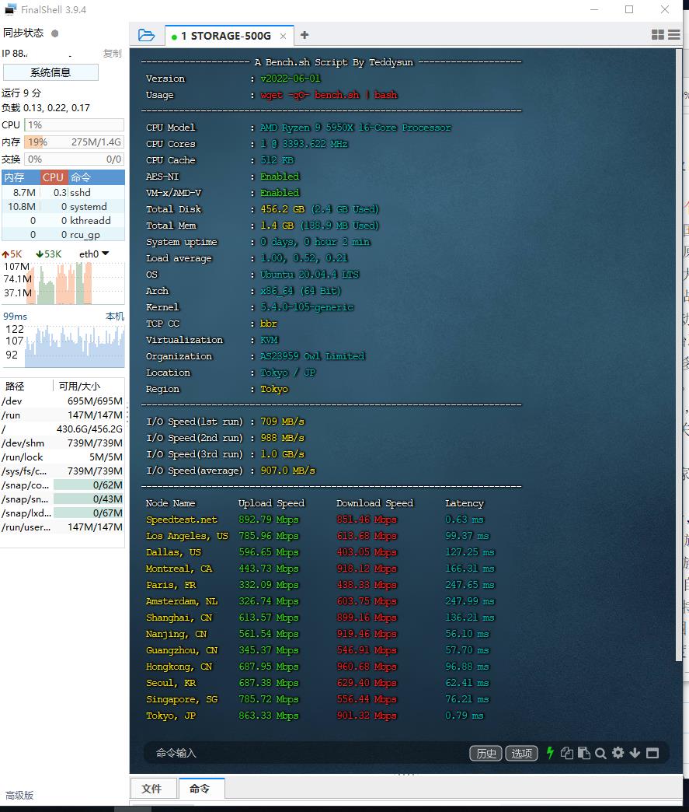Screen dimensions: 689x812
Task: Click the CPU usage bar
Action: point(74,124)
